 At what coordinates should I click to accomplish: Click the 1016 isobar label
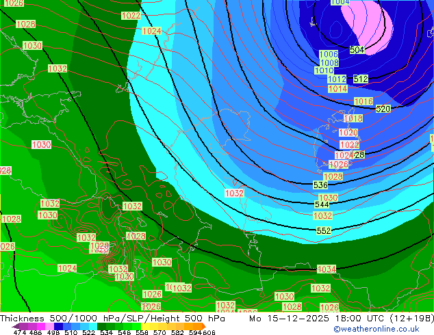363,101
